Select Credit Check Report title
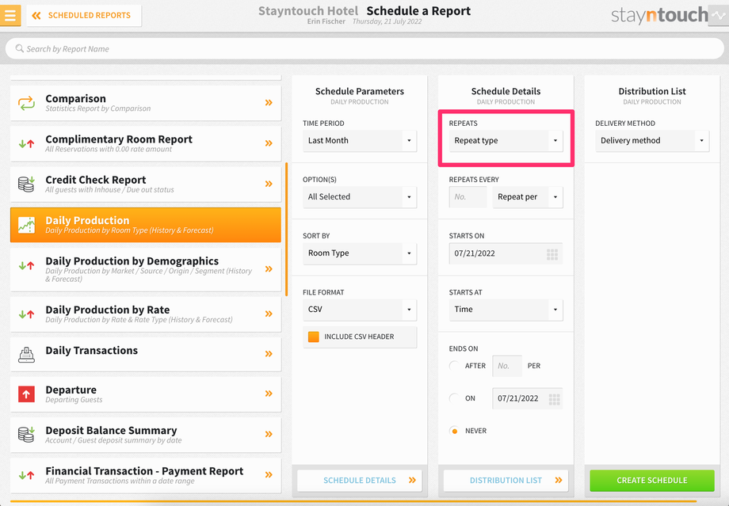Screen dimensions: 729x506 [96, 180]
